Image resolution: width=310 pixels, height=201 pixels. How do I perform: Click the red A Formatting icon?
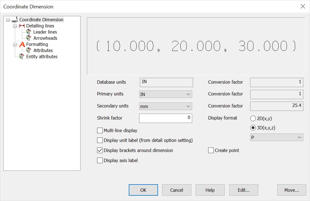23,44
